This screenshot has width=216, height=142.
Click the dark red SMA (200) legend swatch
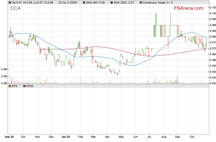(112, 3)
